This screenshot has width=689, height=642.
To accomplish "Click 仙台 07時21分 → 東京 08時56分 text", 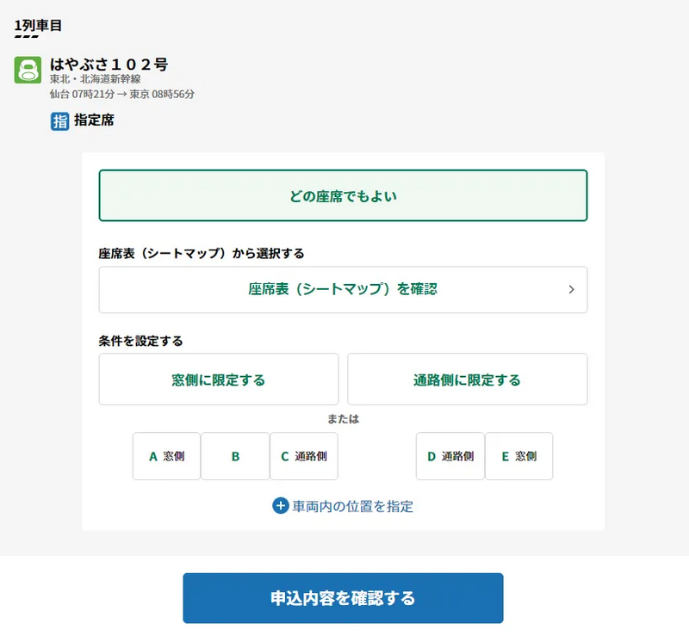I will pyautogui.click(x=121, y=94).
